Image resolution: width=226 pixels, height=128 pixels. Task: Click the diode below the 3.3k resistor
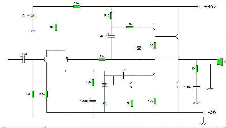pos(139,48)
